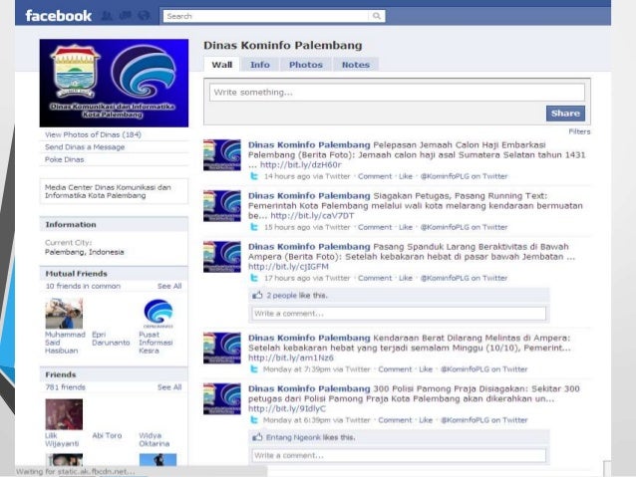Click avatar of 300 Polisi Pamong Praja post
Image resolution: width=636 pixels, height=477 pixels.
tap(222, 398)
